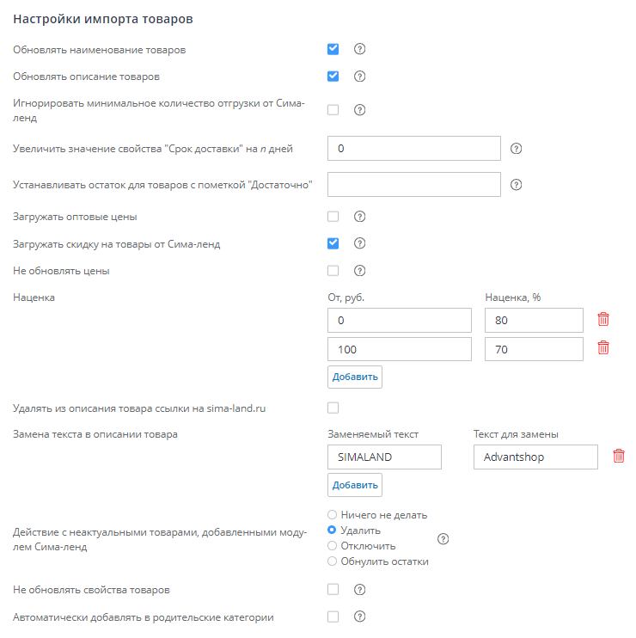
Task: Click "Добавить" button under markup rows
Action: click(354, 377)
